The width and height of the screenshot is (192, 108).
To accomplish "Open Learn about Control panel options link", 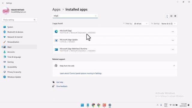I will [x=81, y=73].
